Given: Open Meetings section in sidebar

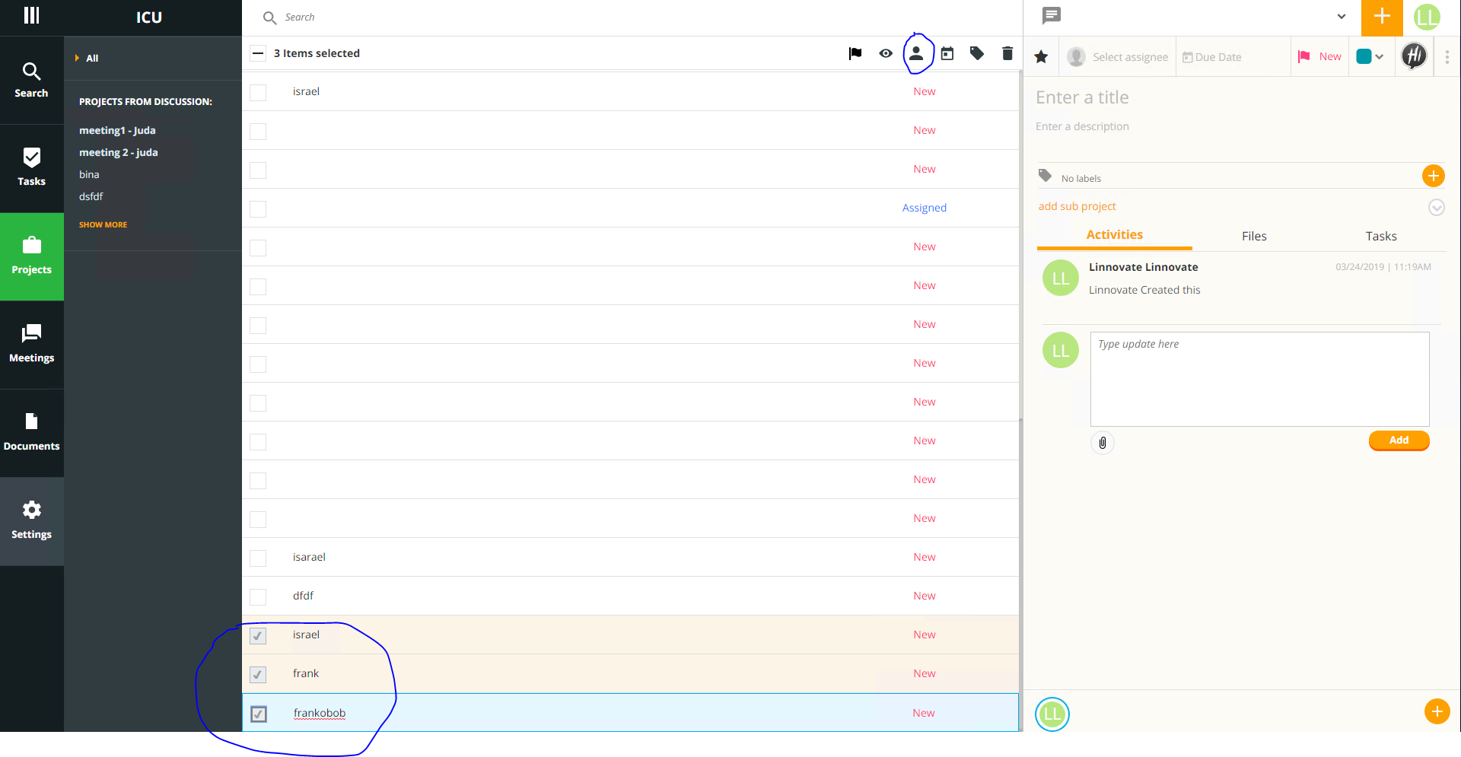Looking at the screenshot, I should (x=31, y=345).
